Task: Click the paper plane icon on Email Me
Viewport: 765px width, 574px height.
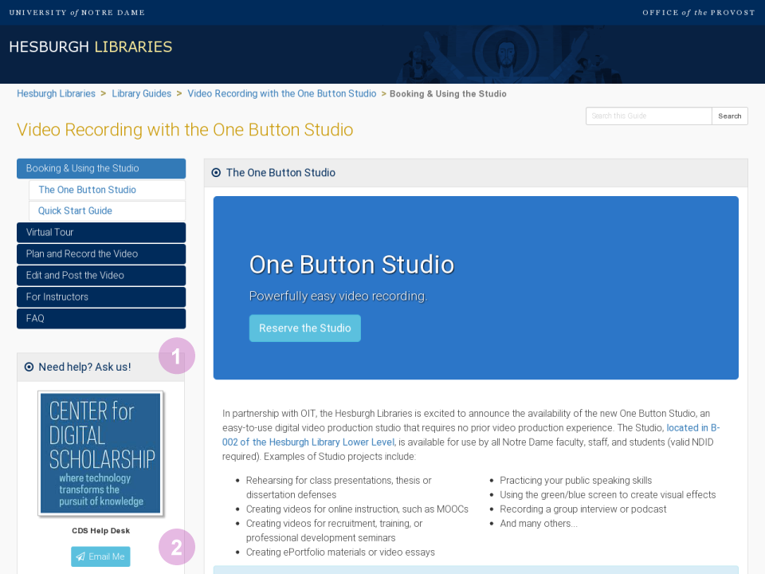Action: click(x=80, y=556)
